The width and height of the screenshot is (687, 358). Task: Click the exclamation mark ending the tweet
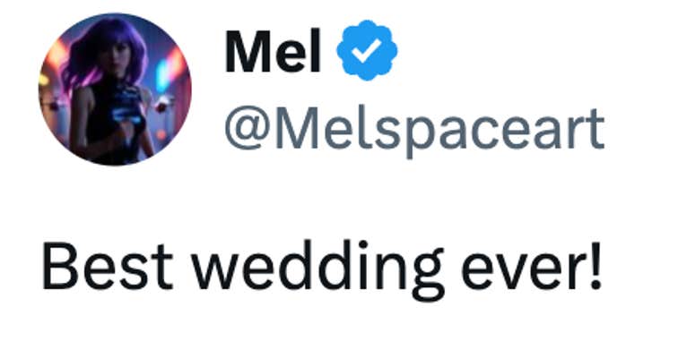tap(593, 266)
